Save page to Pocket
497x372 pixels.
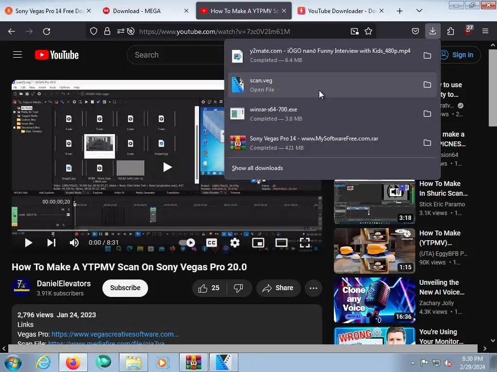[415, 31]
